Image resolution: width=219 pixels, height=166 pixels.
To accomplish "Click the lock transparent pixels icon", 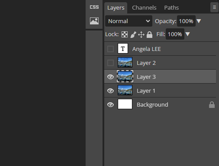I will (x=124, y=35).
